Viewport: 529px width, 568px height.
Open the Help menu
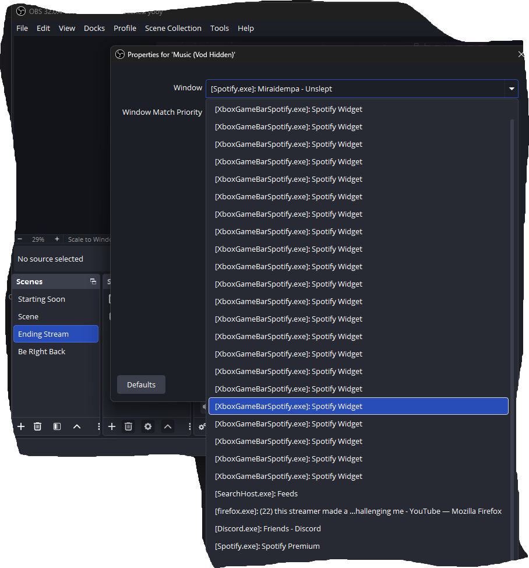click(x=246, y=29)
